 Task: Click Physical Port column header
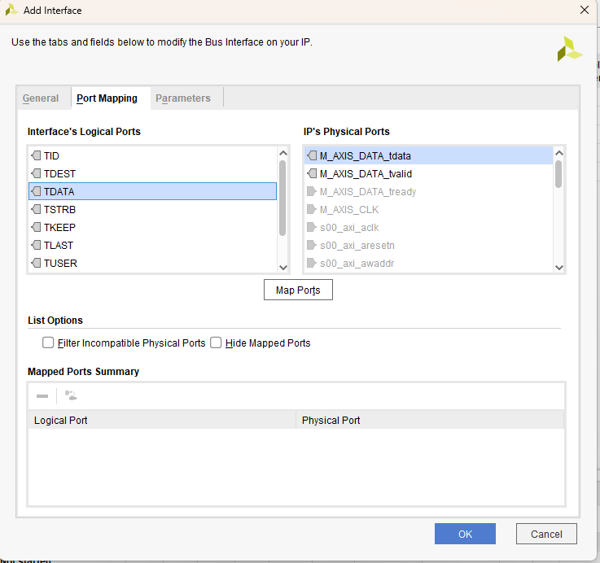[430, 420]
